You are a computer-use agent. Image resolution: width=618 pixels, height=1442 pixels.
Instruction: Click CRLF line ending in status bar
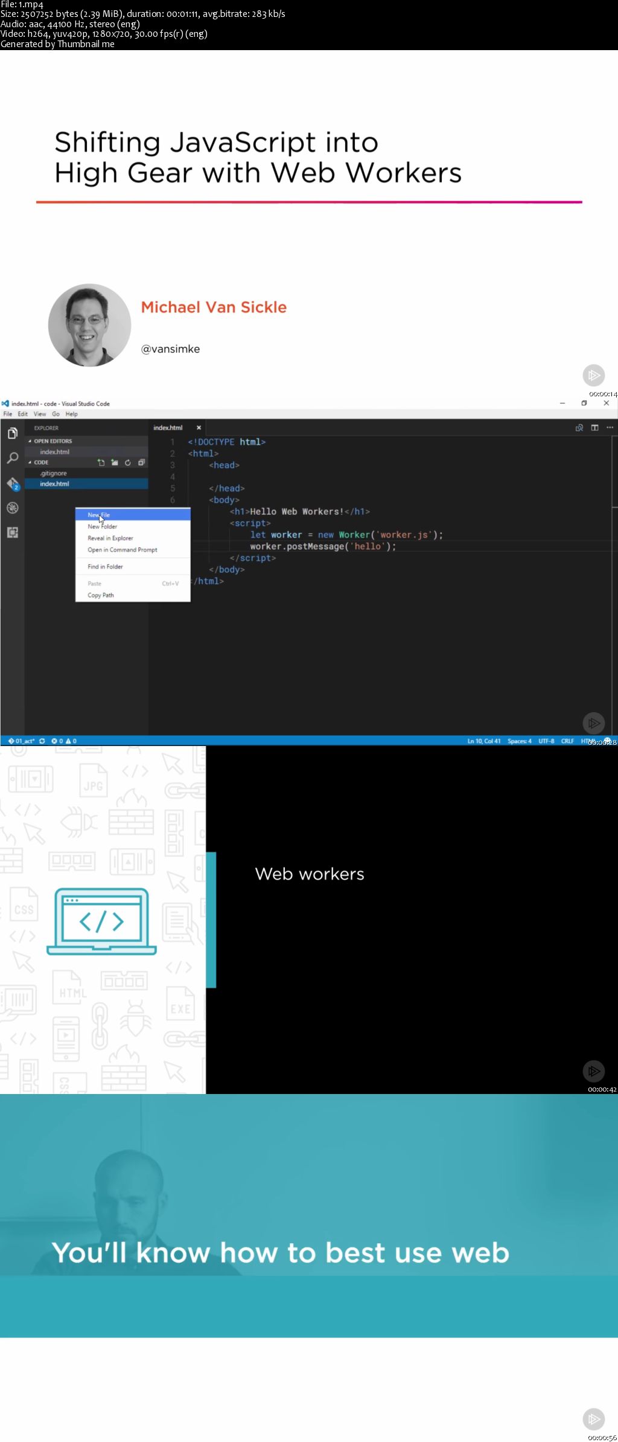point(567,741)
